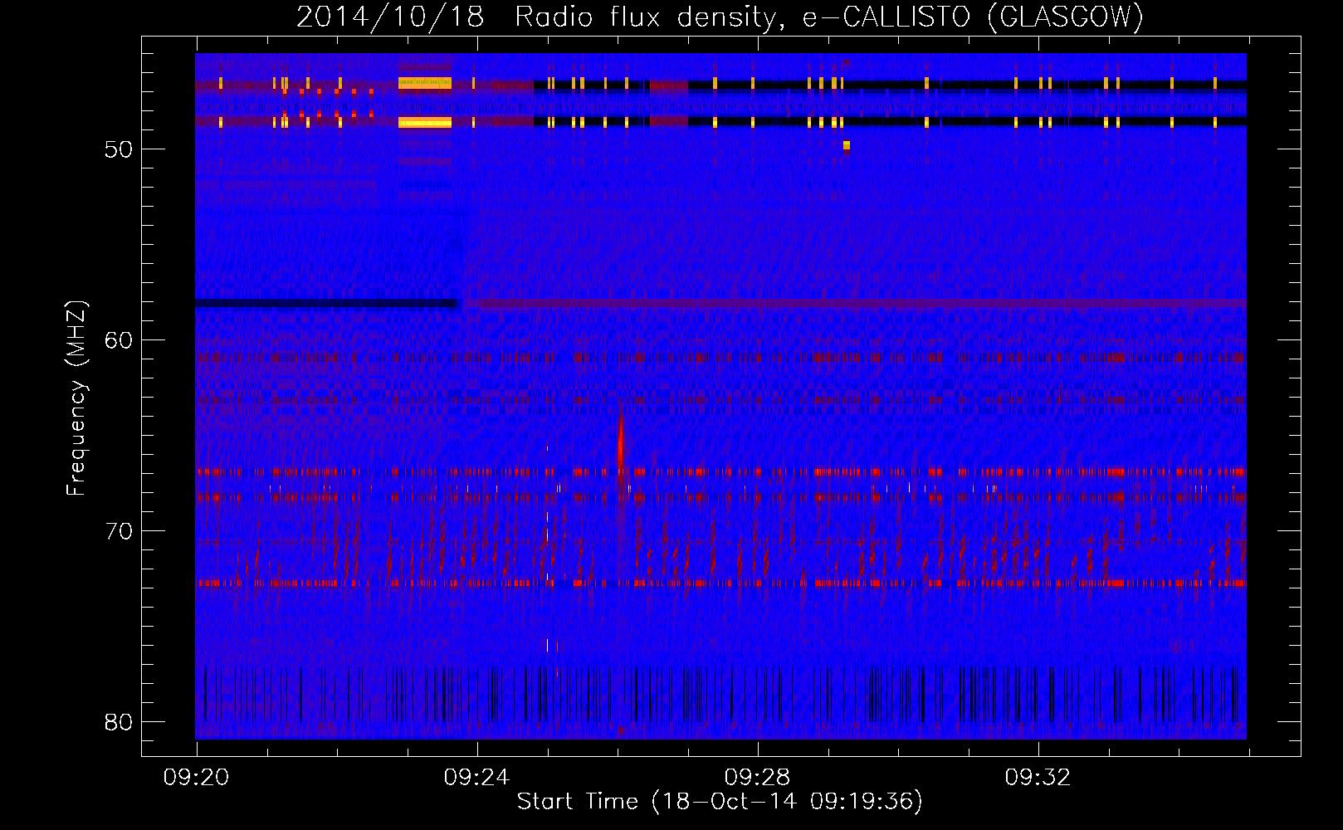
Task: Click the 70 frequency tick label
Action: tap(119, 531)
